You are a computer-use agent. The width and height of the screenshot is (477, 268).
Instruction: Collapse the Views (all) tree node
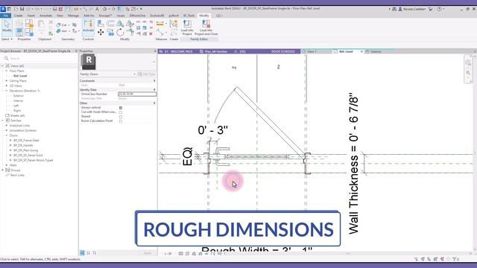click(3, 66)
